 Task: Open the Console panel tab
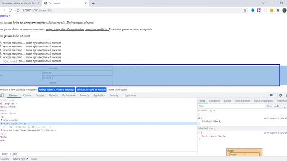click(x=27, y=95)
